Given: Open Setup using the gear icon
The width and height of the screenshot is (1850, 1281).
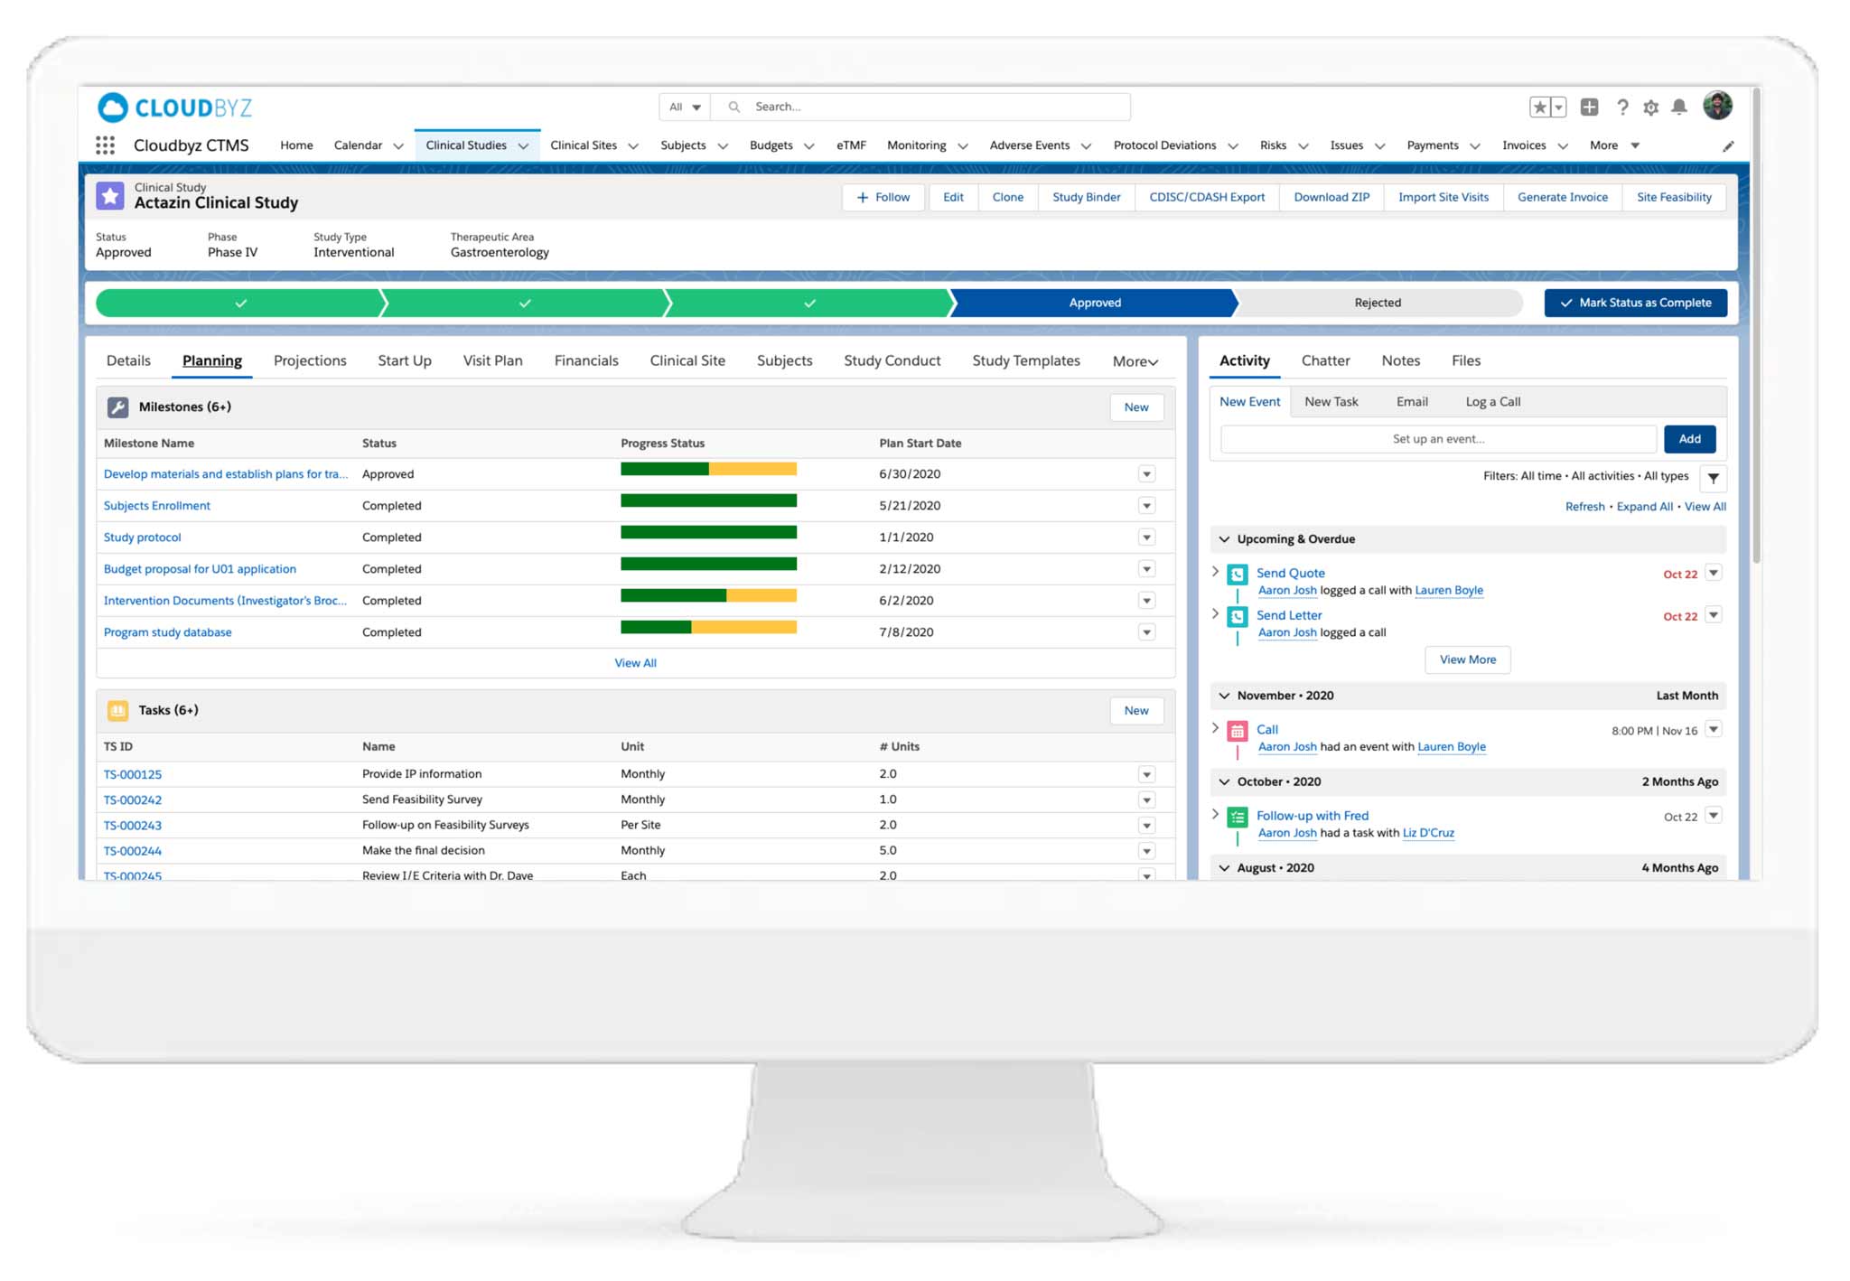Looking at the screenshot, I should click(1651, 107).
